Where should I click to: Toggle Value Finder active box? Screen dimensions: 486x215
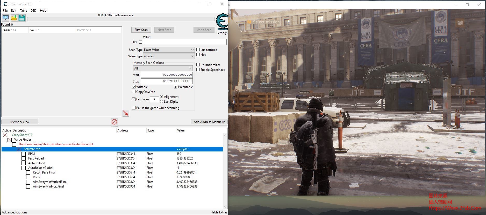pyautogui.click(x=10, y=140)
